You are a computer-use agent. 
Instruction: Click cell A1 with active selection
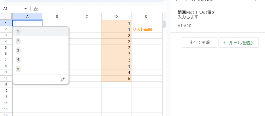click(x=27, y=23)
